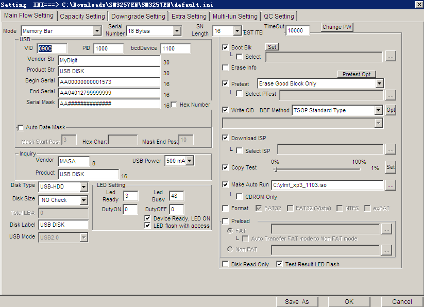
Task: Open the Downgrade Setting tab
Action: [x=138, y=16]
